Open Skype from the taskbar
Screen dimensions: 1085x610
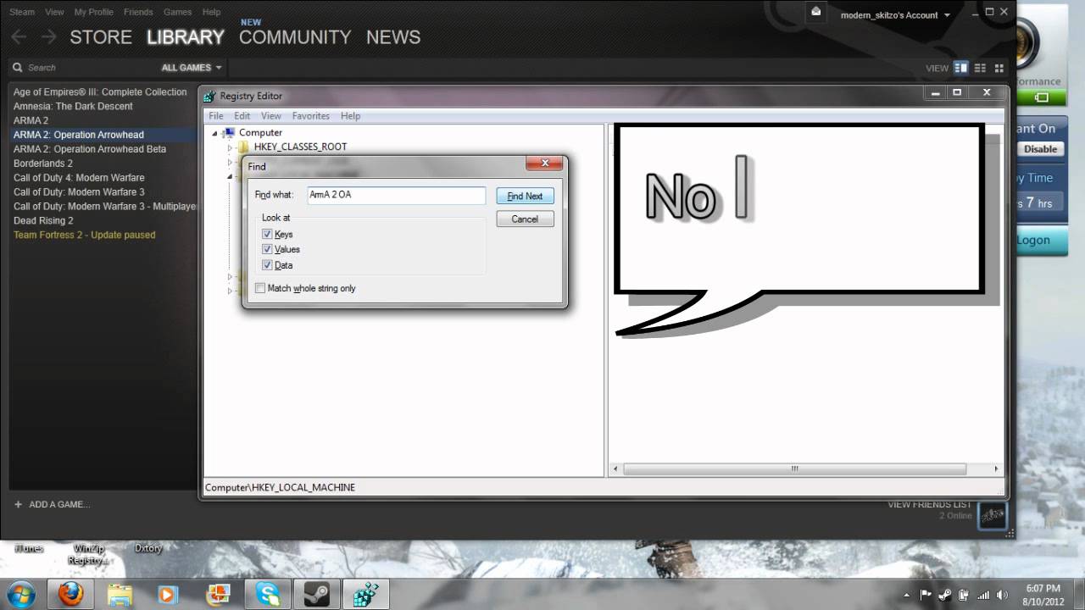[267, 594]
